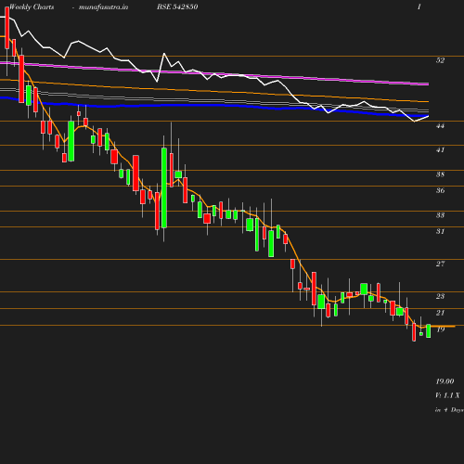Viewport: 464px width, 464px height.
Task: Click the price axis label 41
Action: pyautogui.click(x=440, y=149)
